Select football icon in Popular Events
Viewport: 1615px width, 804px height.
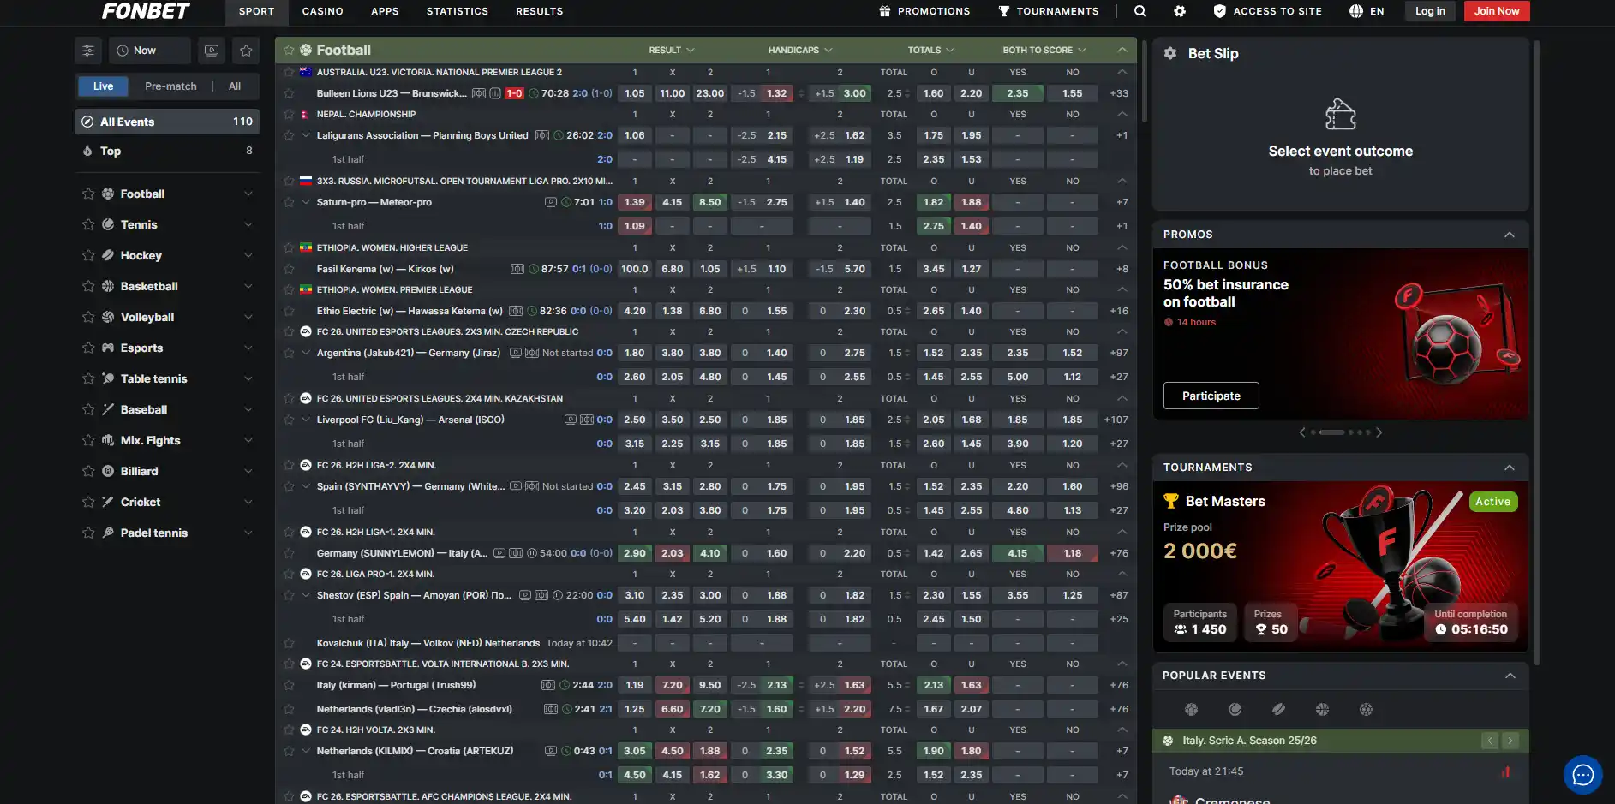pos(1191,709)
